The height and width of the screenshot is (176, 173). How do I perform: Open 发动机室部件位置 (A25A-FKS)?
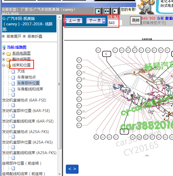click(x=27, y=142)
